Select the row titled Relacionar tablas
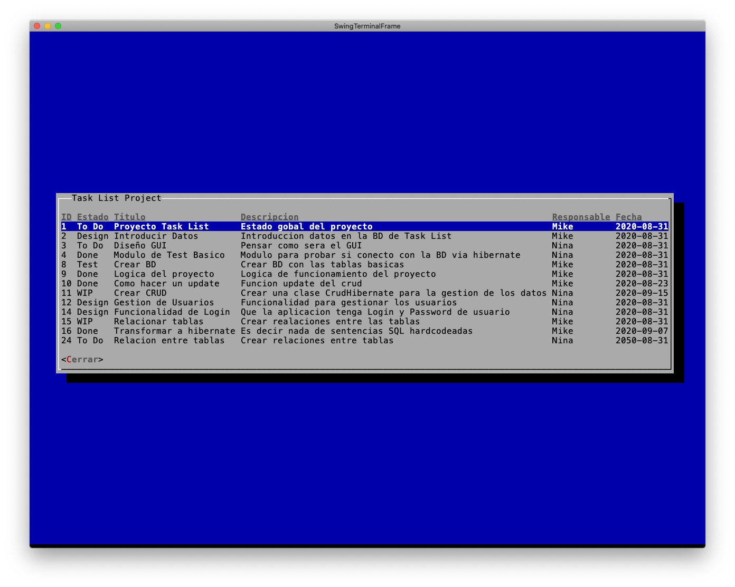Viewport: 735px width, 587px height. [365, 322]
